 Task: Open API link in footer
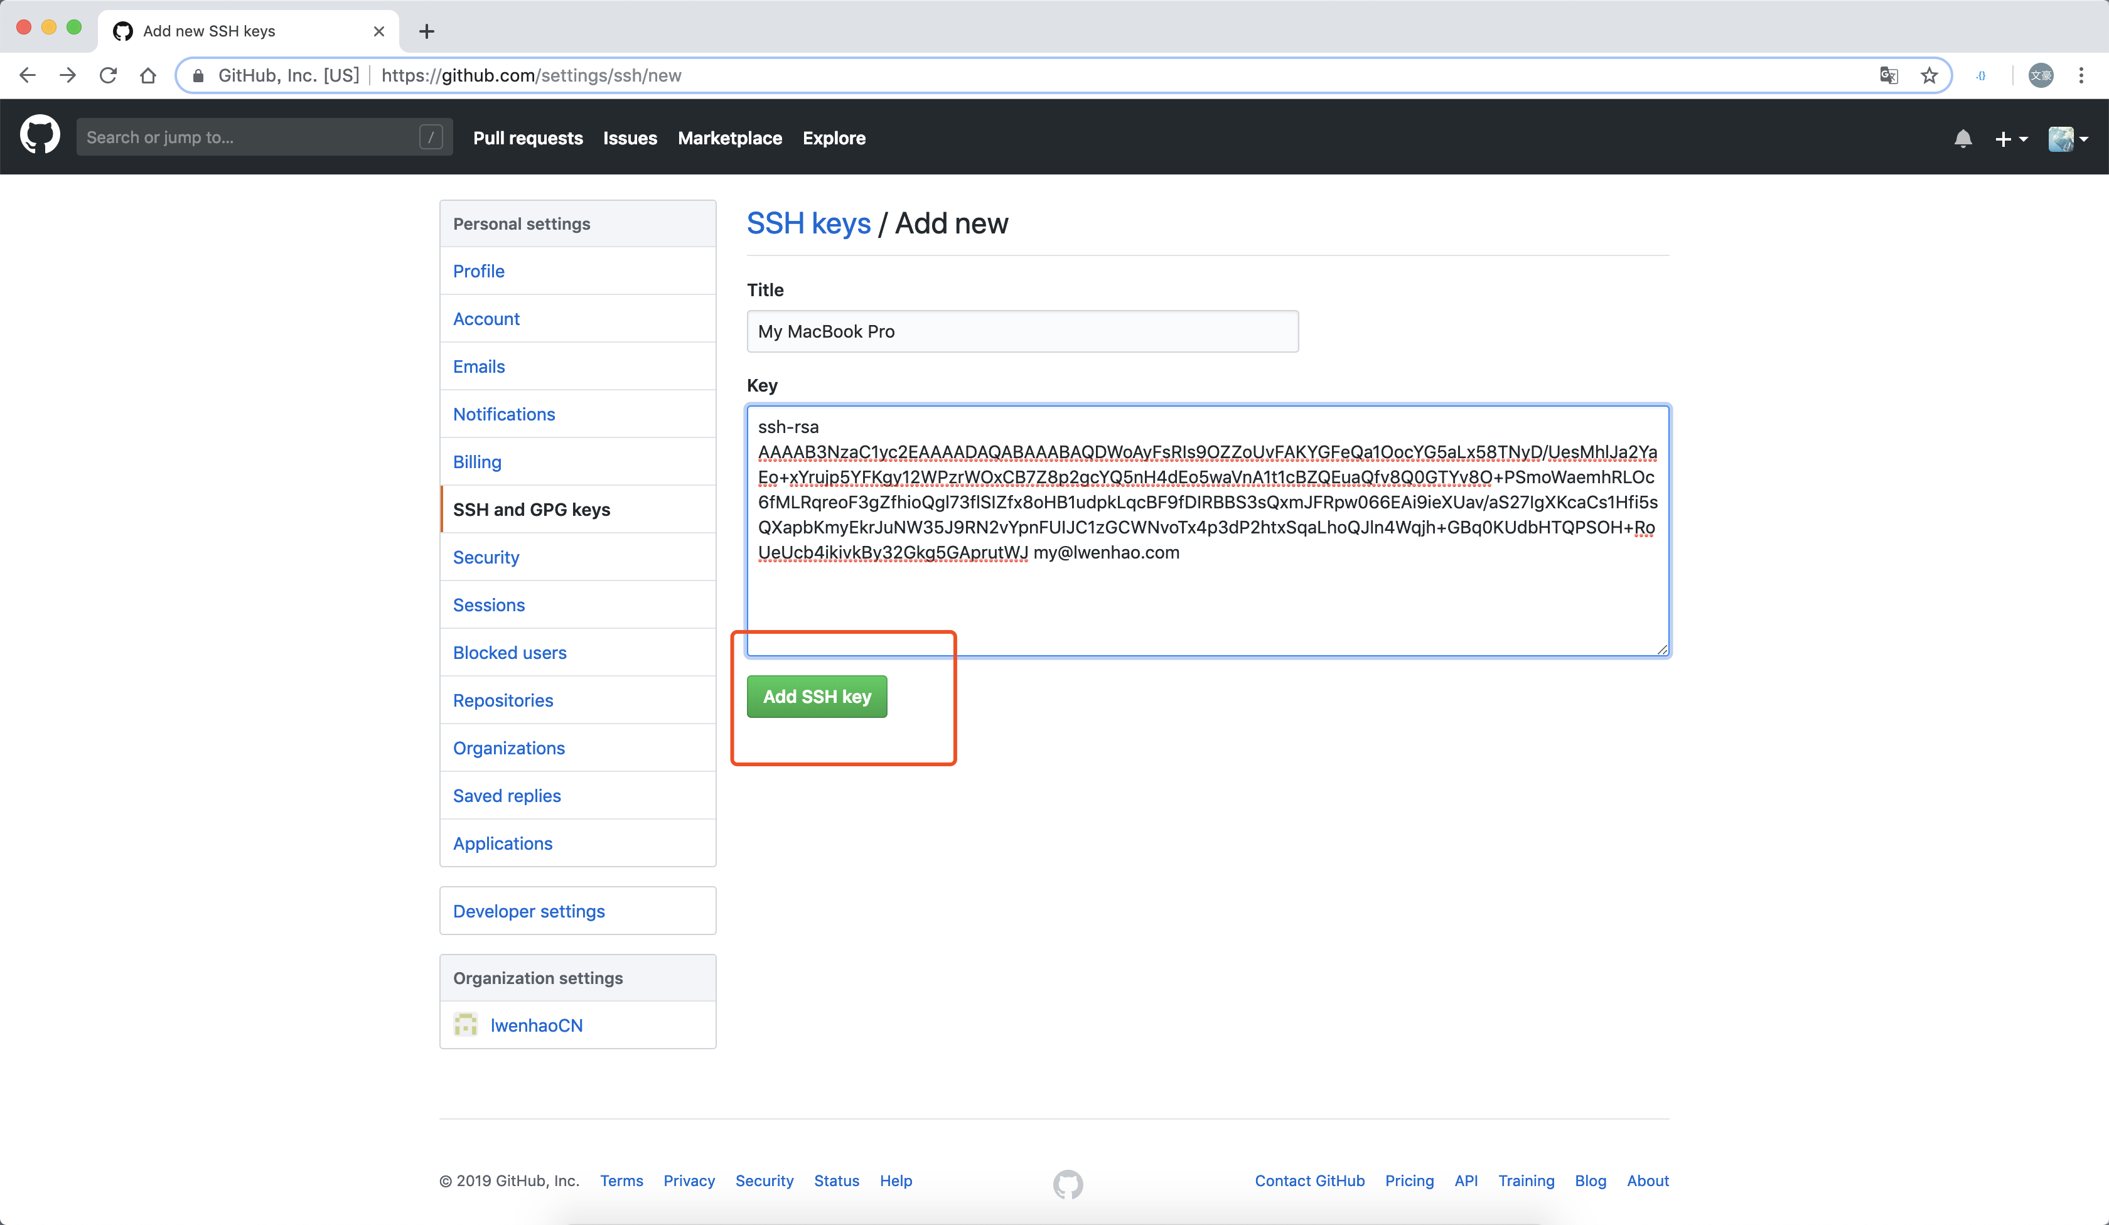click(x=1466, y=1180)
